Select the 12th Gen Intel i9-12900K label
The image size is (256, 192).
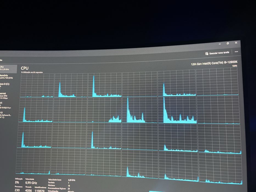tap(214, 63)
